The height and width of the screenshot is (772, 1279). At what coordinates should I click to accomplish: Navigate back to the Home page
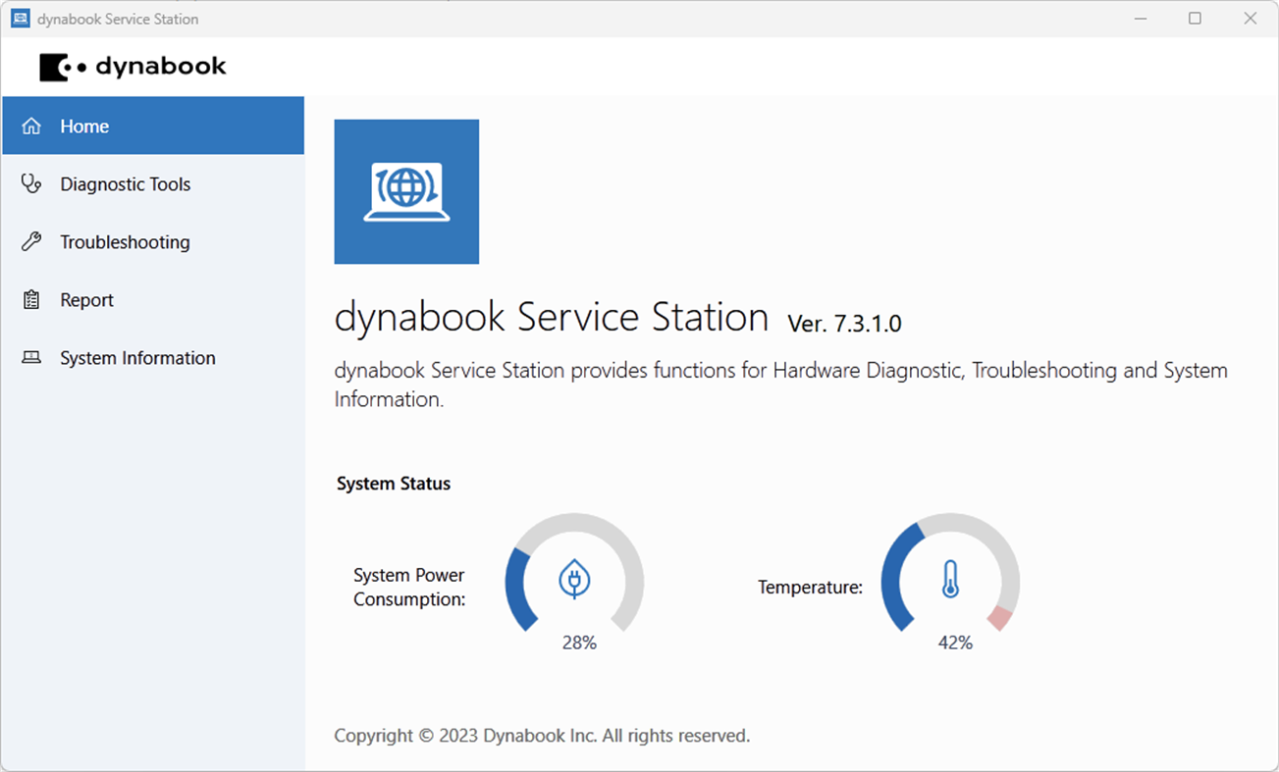click(x=84, y=126)
